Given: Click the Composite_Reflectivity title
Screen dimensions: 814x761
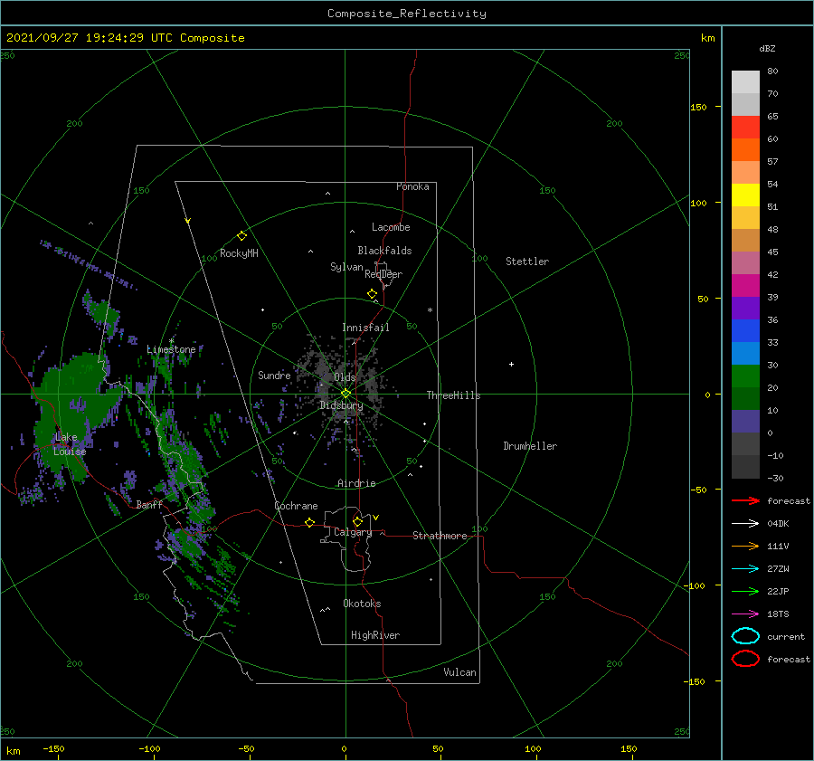Looking at the screenshot, I should pyautogui.click(x=407, y=14).
